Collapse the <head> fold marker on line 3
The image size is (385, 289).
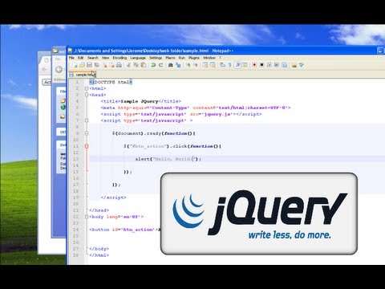tap(87, 95)
